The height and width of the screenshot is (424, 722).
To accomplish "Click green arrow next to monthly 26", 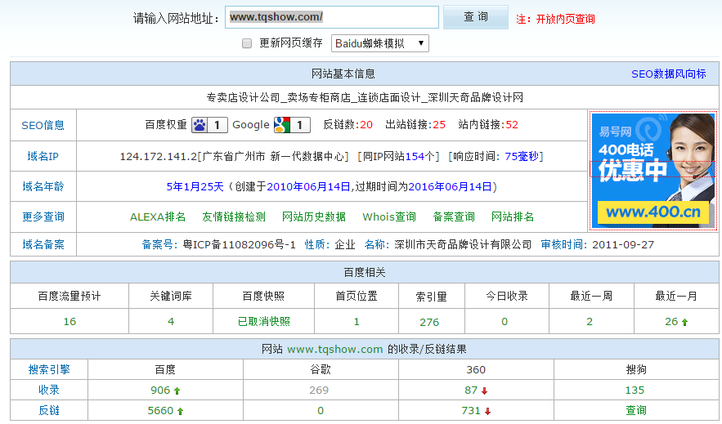I will 684,322.
